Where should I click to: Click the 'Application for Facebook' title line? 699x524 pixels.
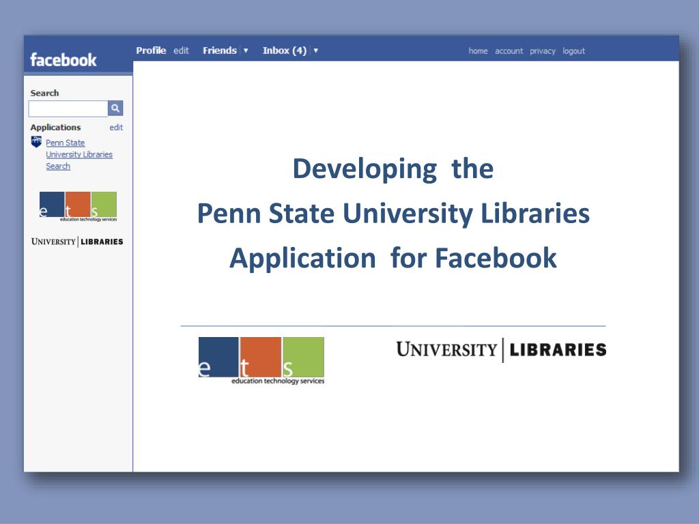[x=393, y=258]
